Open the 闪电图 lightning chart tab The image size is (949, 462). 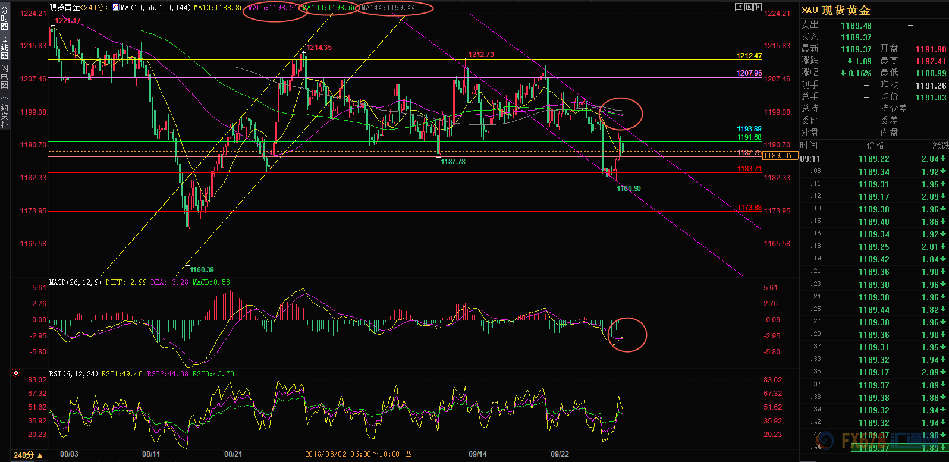[5, 77]
